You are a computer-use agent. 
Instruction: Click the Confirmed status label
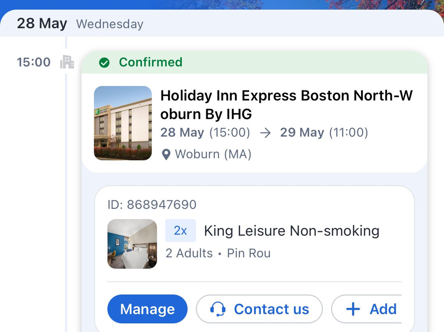click(150, 62)
